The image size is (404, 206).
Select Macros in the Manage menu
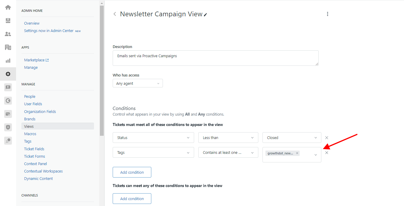(30, 134)
